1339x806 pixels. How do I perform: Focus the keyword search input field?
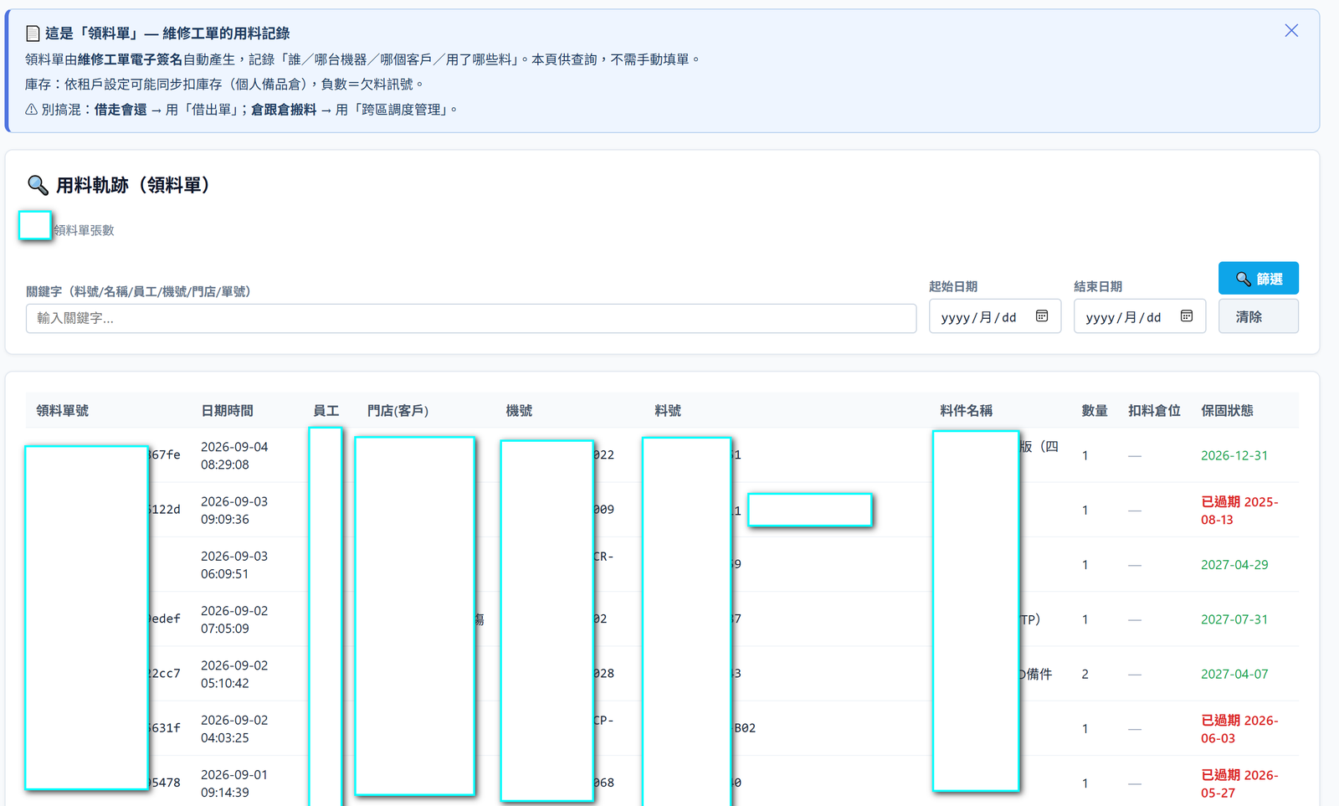pyautogui.click(x=471, y=318)
